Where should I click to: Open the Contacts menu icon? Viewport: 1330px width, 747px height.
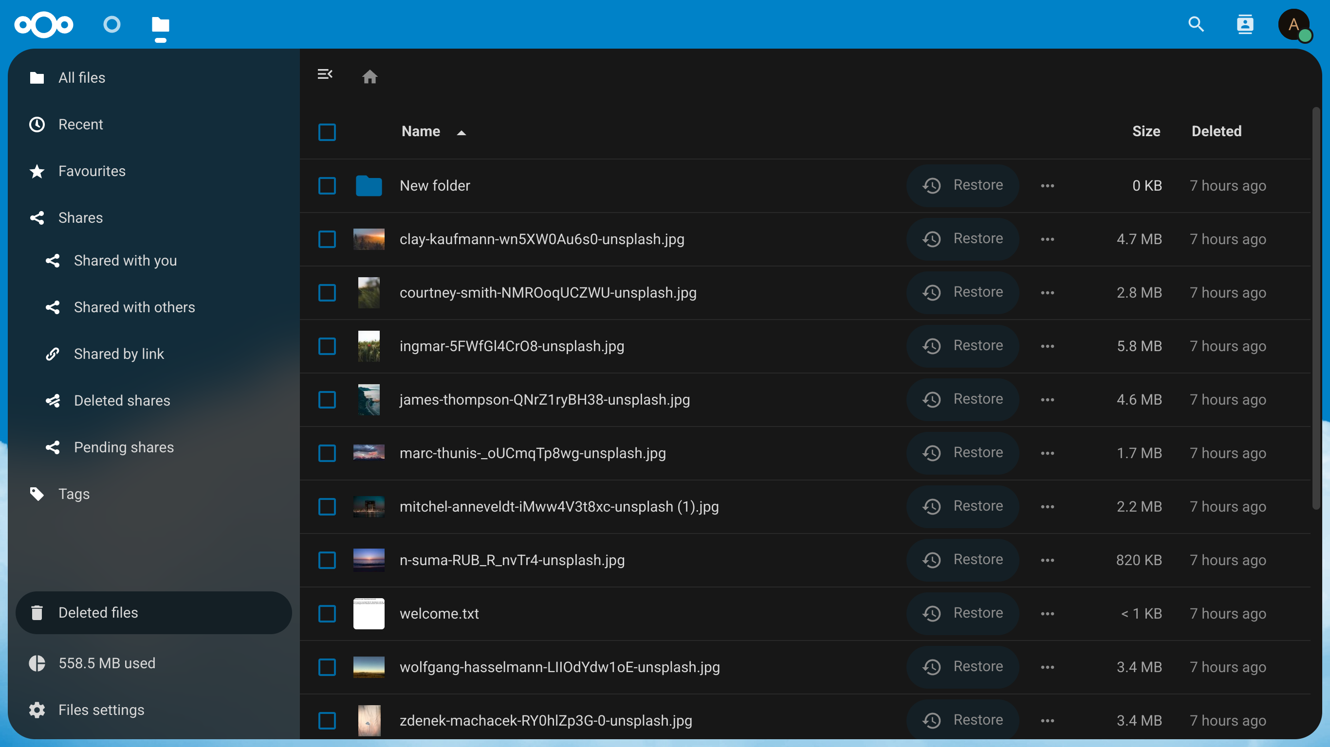[1245, 24]
